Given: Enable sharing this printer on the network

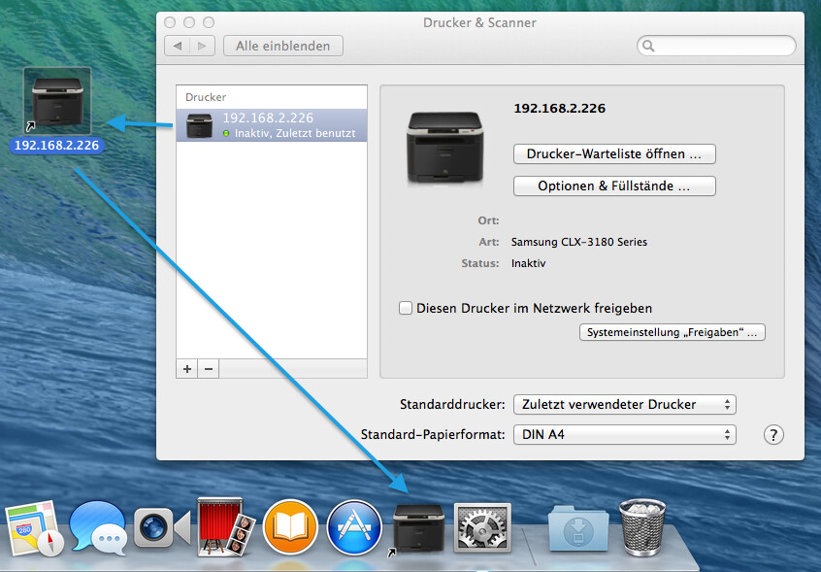Looking at the screenshot, I should (406, 308).
